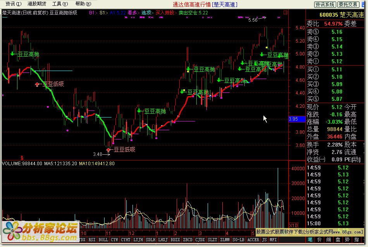Switch to the 笔 tab

310,240
